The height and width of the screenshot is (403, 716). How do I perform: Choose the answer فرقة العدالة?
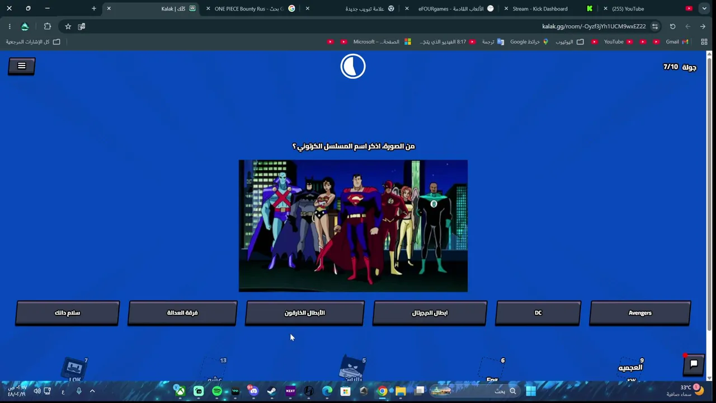(x=182, y=313)
